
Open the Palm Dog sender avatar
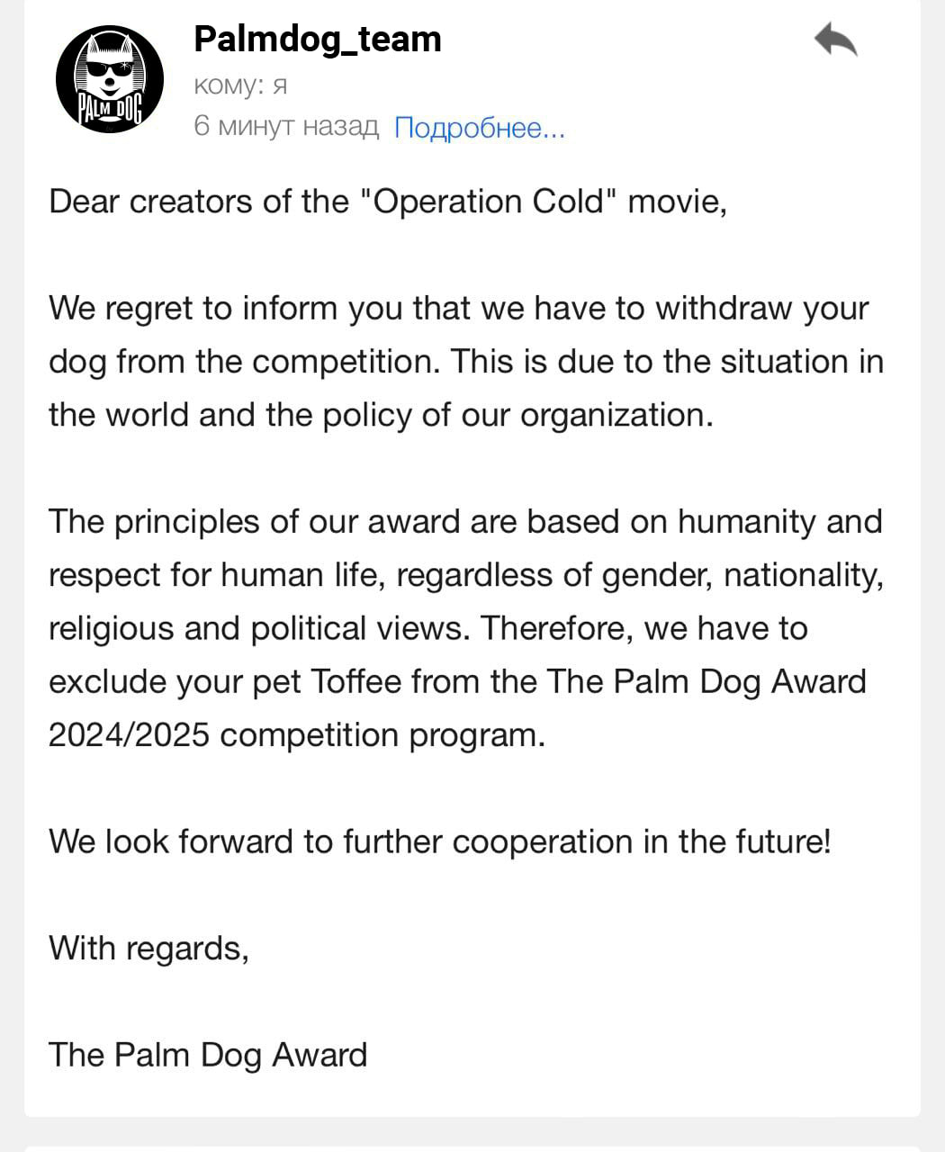[x=110, y=80]
